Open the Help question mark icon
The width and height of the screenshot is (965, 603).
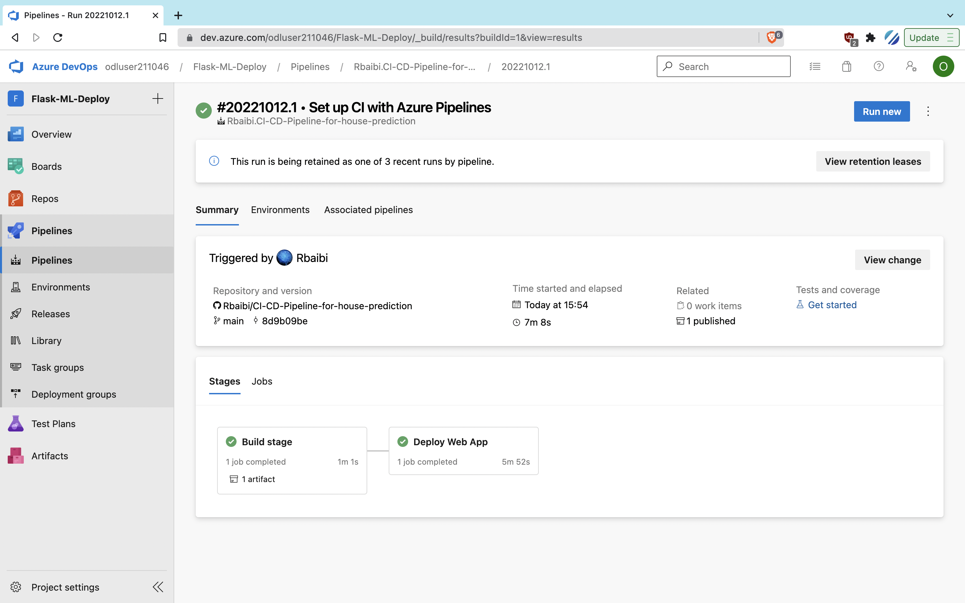point(879,67)
